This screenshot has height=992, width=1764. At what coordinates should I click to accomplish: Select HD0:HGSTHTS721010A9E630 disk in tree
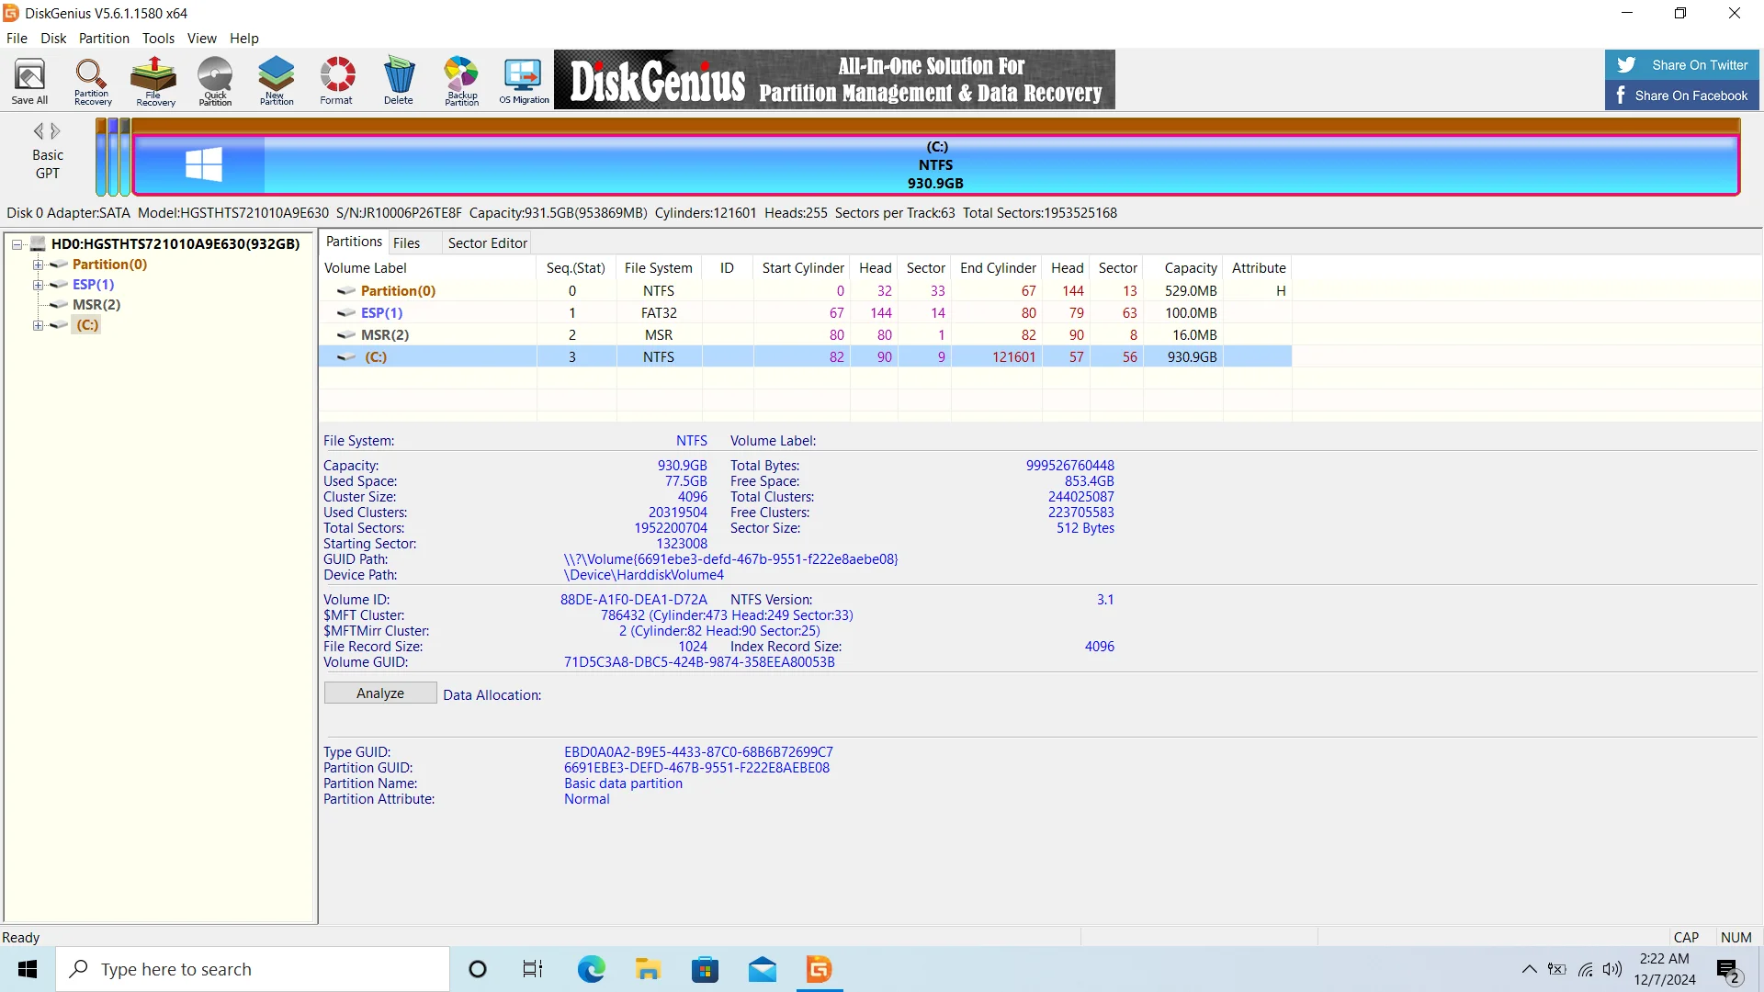click(175, 244)
